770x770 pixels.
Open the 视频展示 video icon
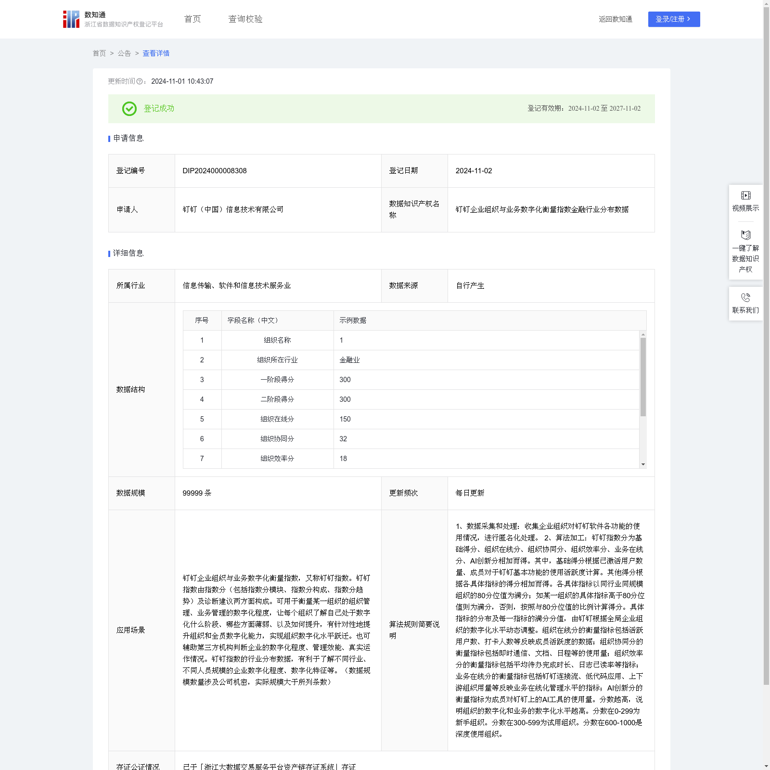(x=745, y=195)
